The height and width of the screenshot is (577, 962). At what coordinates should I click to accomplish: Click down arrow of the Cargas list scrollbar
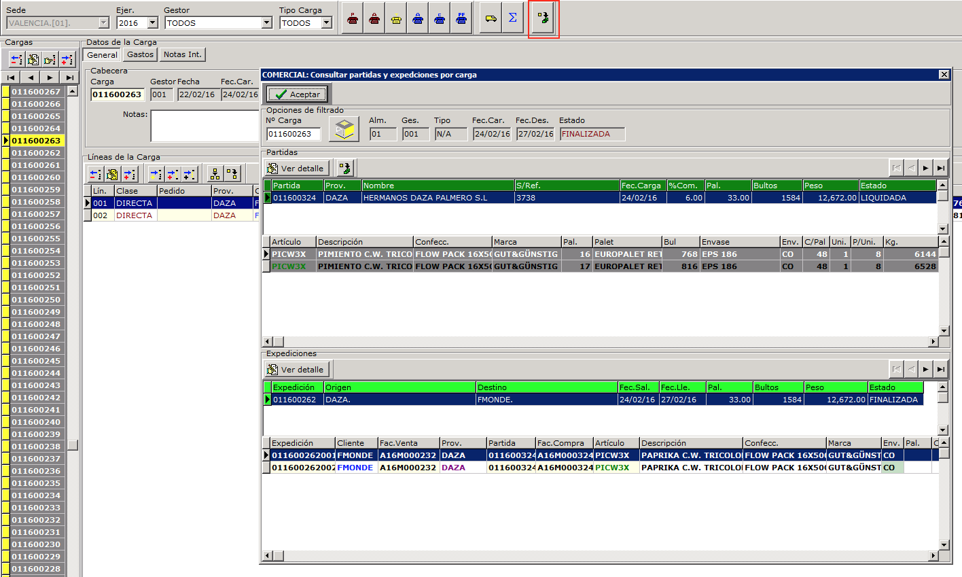(73, 572)
